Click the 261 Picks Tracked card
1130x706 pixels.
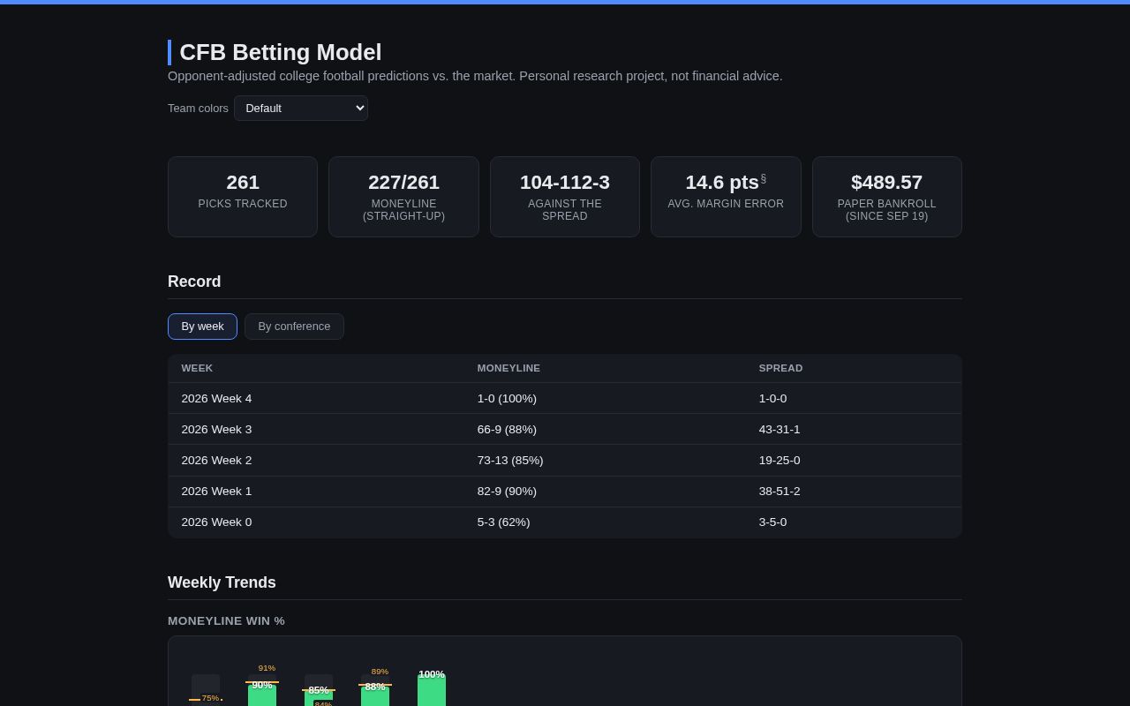pos(243,197)
